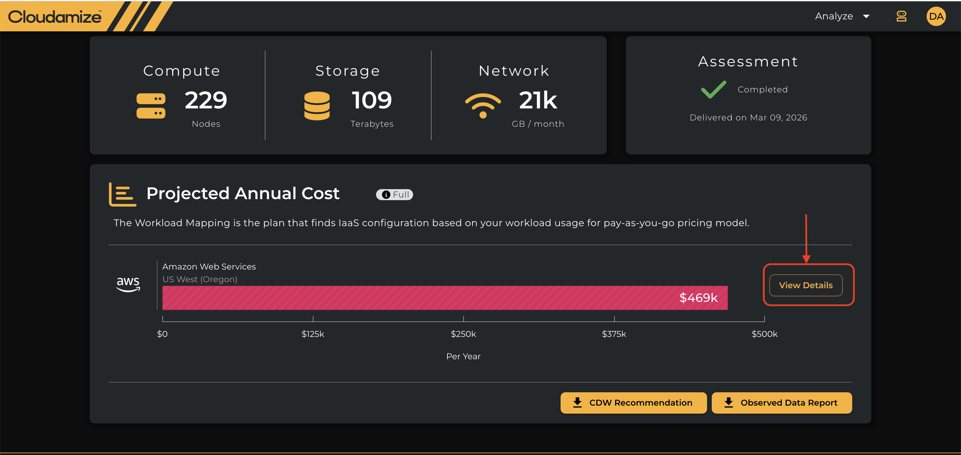Click the download icon on CDW Recommendation

coord(577,403)
